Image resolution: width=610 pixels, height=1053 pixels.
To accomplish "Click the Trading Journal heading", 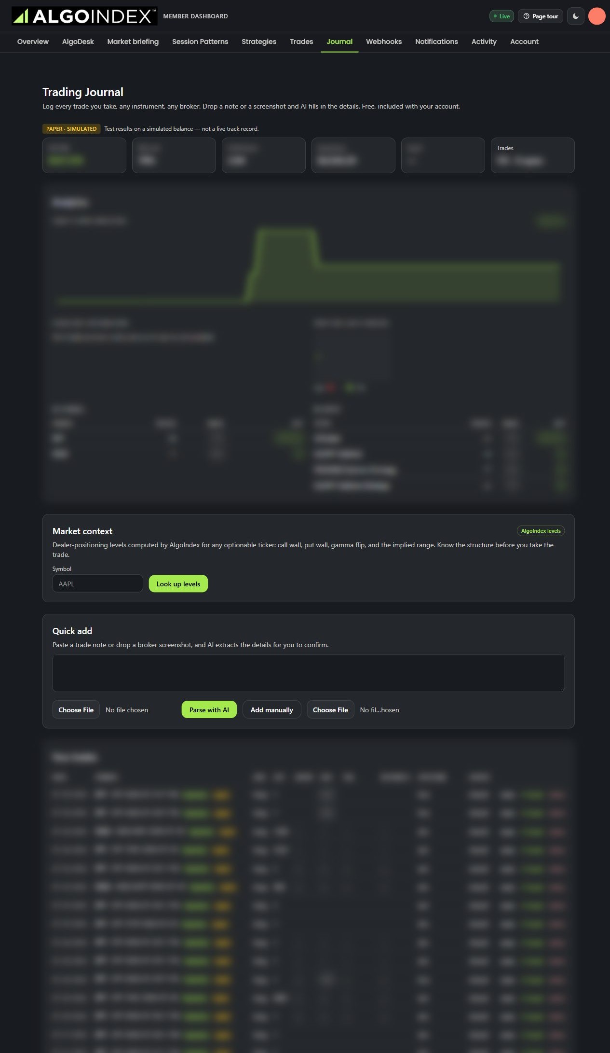I will point(83,92).
